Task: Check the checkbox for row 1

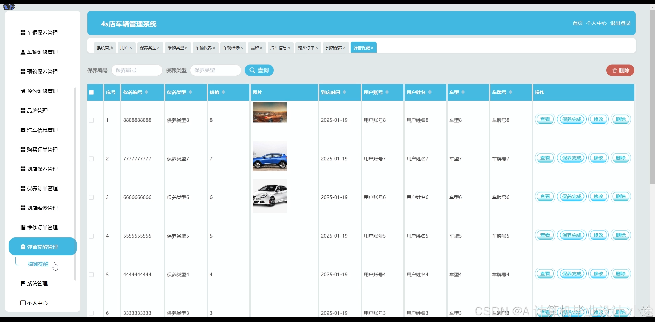Action: coord(91,120)
